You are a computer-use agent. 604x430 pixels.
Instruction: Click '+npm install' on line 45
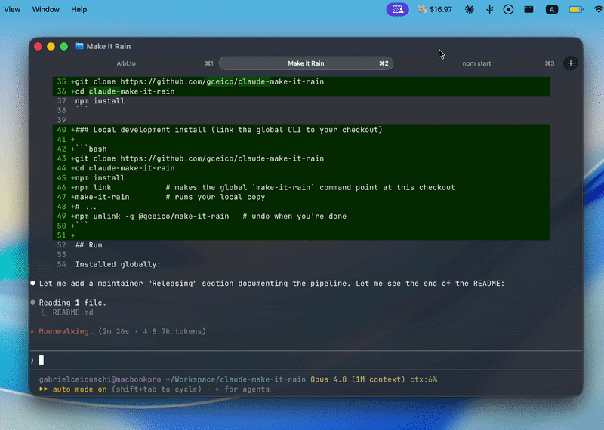coord(98,178)
